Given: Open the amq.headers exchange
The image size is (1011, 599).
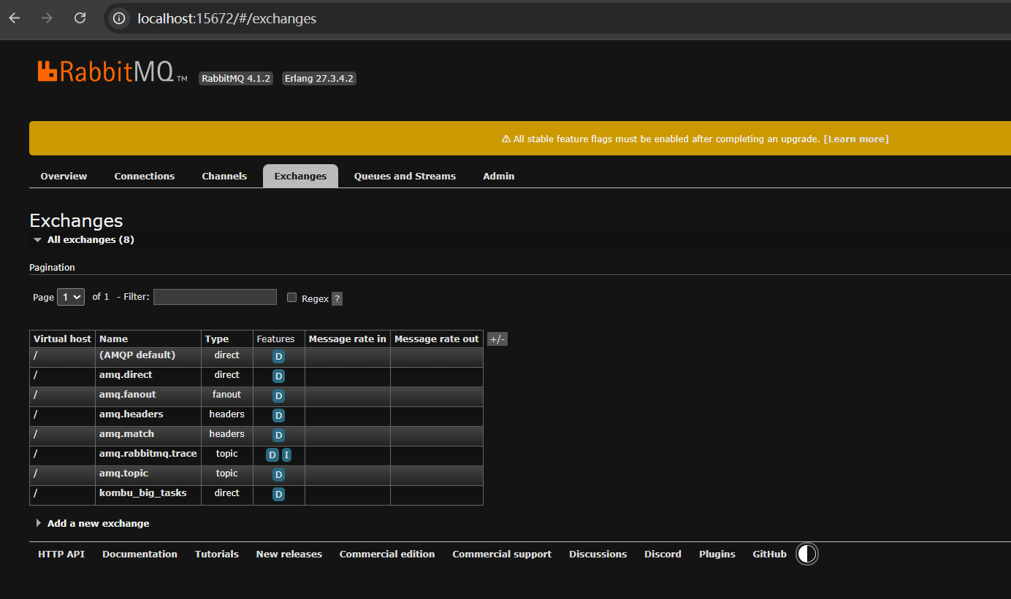Looking at the screenshot, I should [x=131, y=414].
